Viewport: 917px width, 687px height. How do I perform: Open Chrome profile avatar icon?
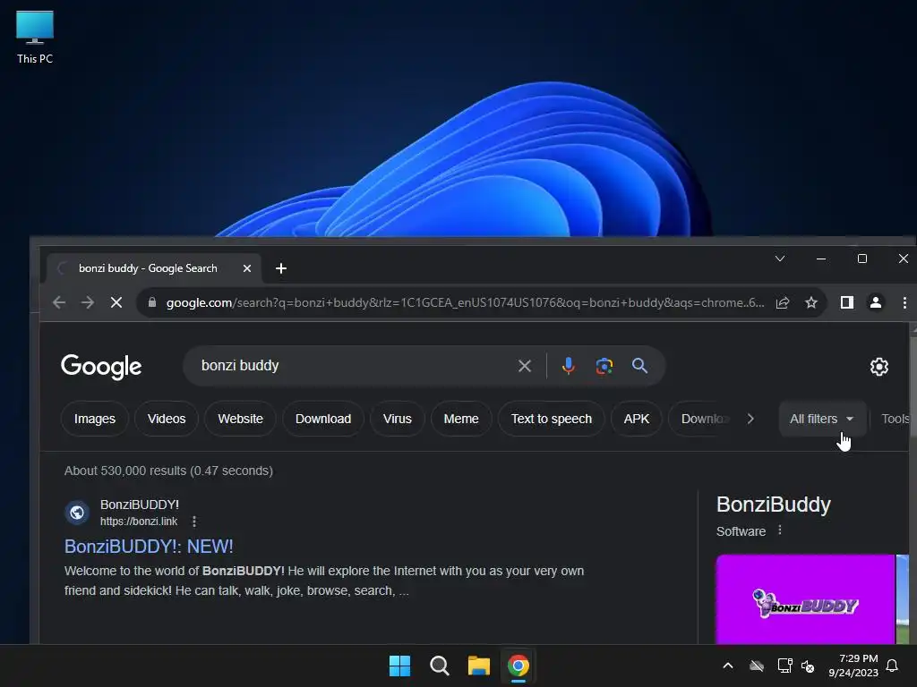[876, 302]
